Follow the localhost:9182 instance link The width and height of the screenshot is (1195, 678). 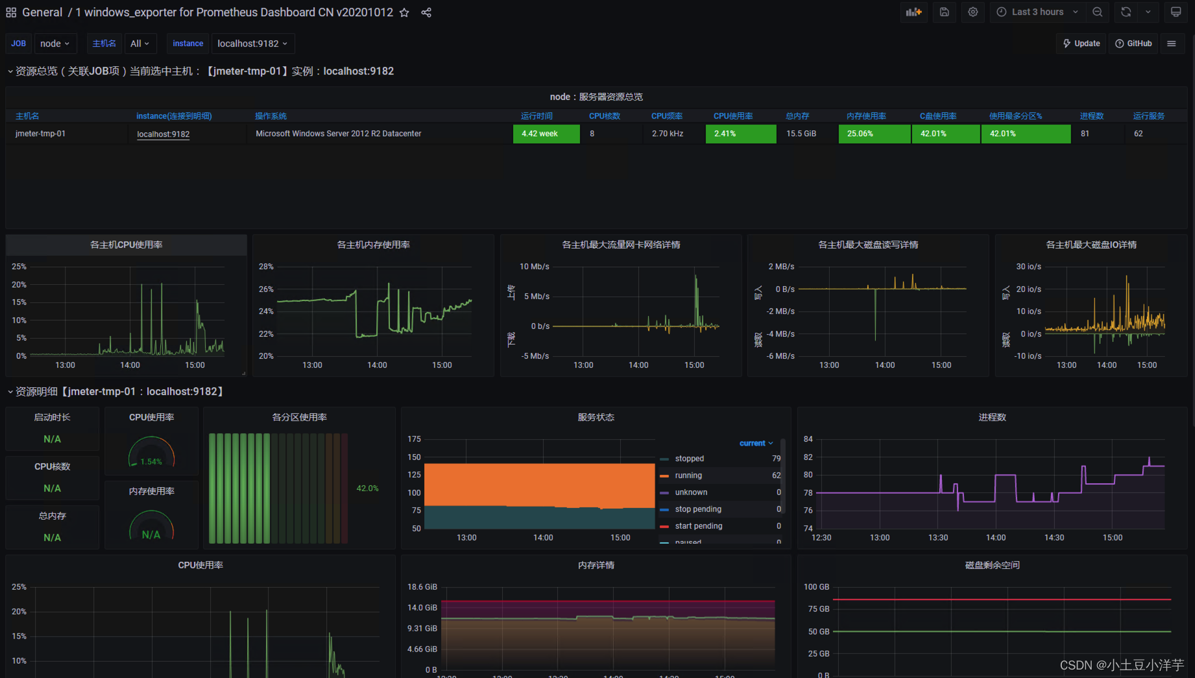pyautogui.click(x=163, y=134)
